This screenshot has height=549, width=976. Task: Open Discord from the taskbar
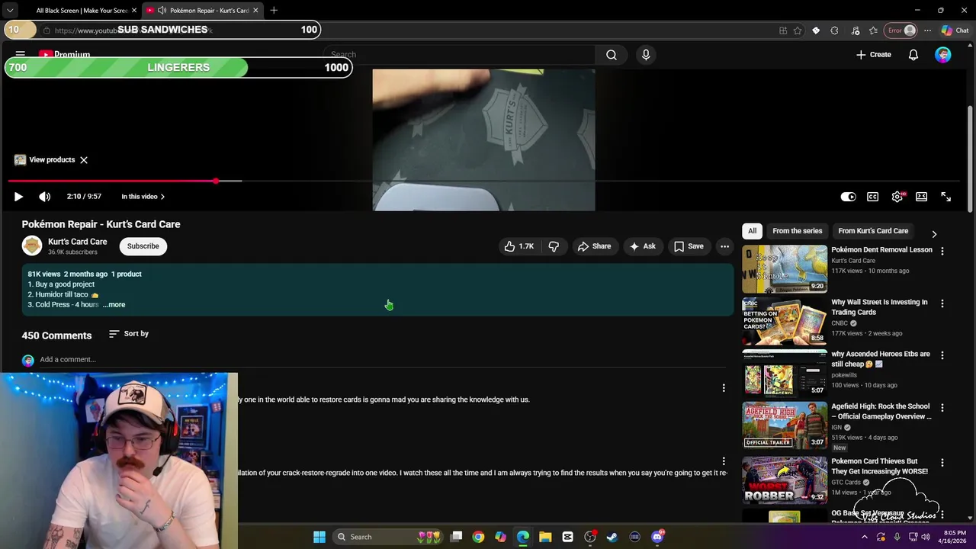(x=657, y=537)
